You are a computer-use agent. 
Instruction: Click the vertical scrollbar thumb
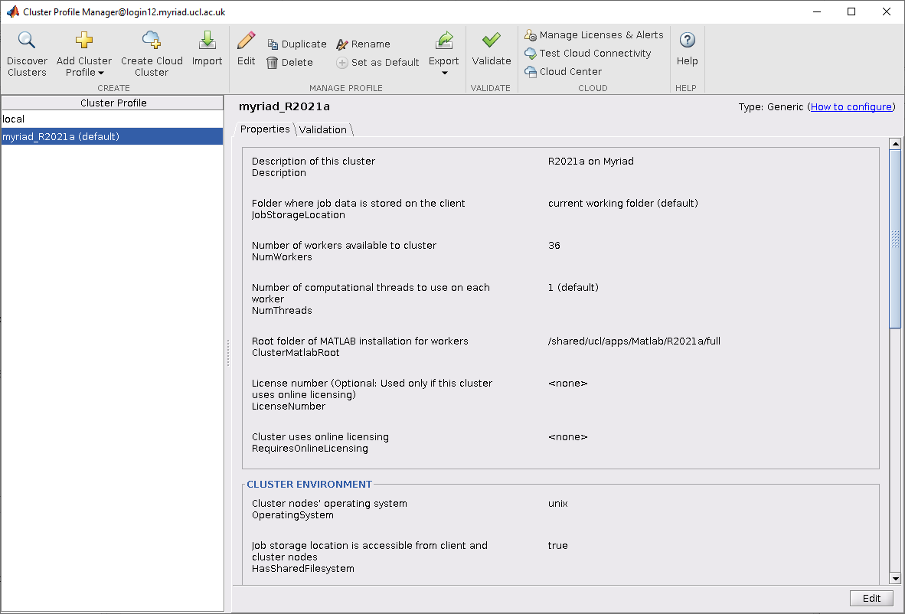(895, 239)
